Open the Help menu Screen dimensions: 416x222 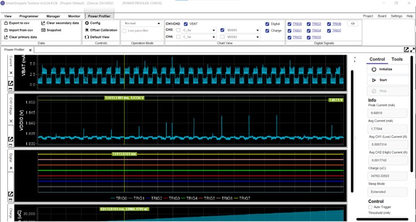(x=410, y=16)
